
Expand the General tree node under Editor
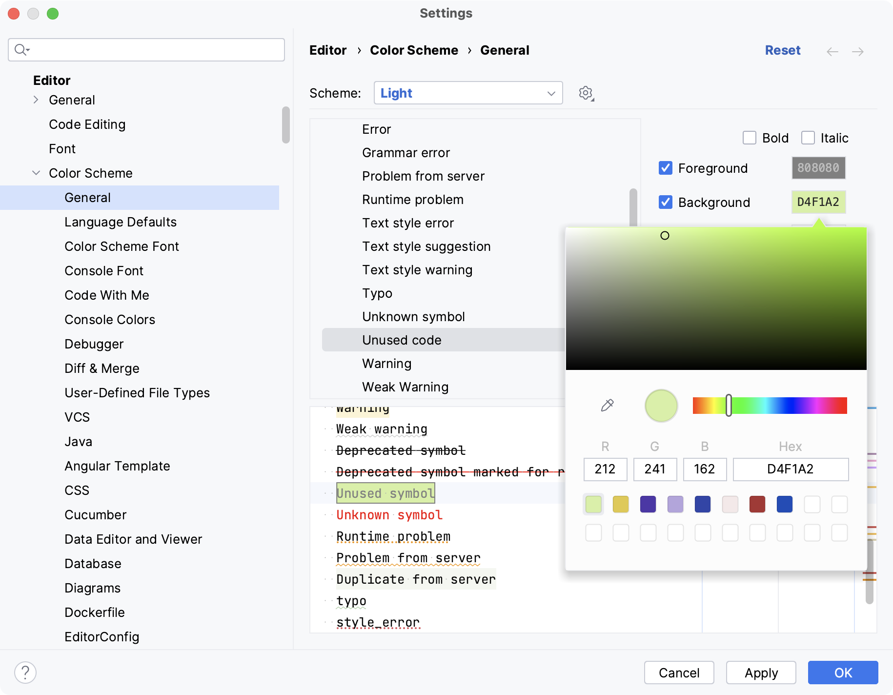click(36, 100)
